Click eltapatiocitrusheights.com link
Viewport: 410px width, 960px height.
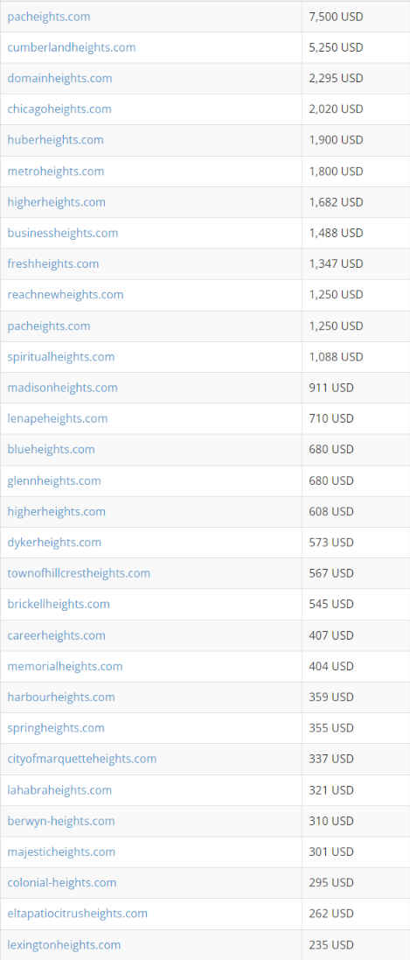(77, 913)
